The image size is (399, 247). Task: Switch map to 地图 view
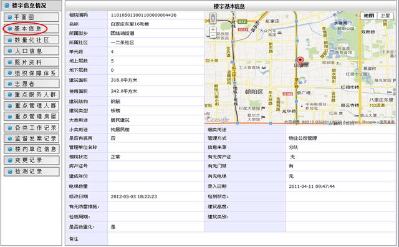368,16
